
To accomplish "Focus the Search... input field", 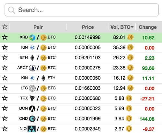I will pos(82,10).
